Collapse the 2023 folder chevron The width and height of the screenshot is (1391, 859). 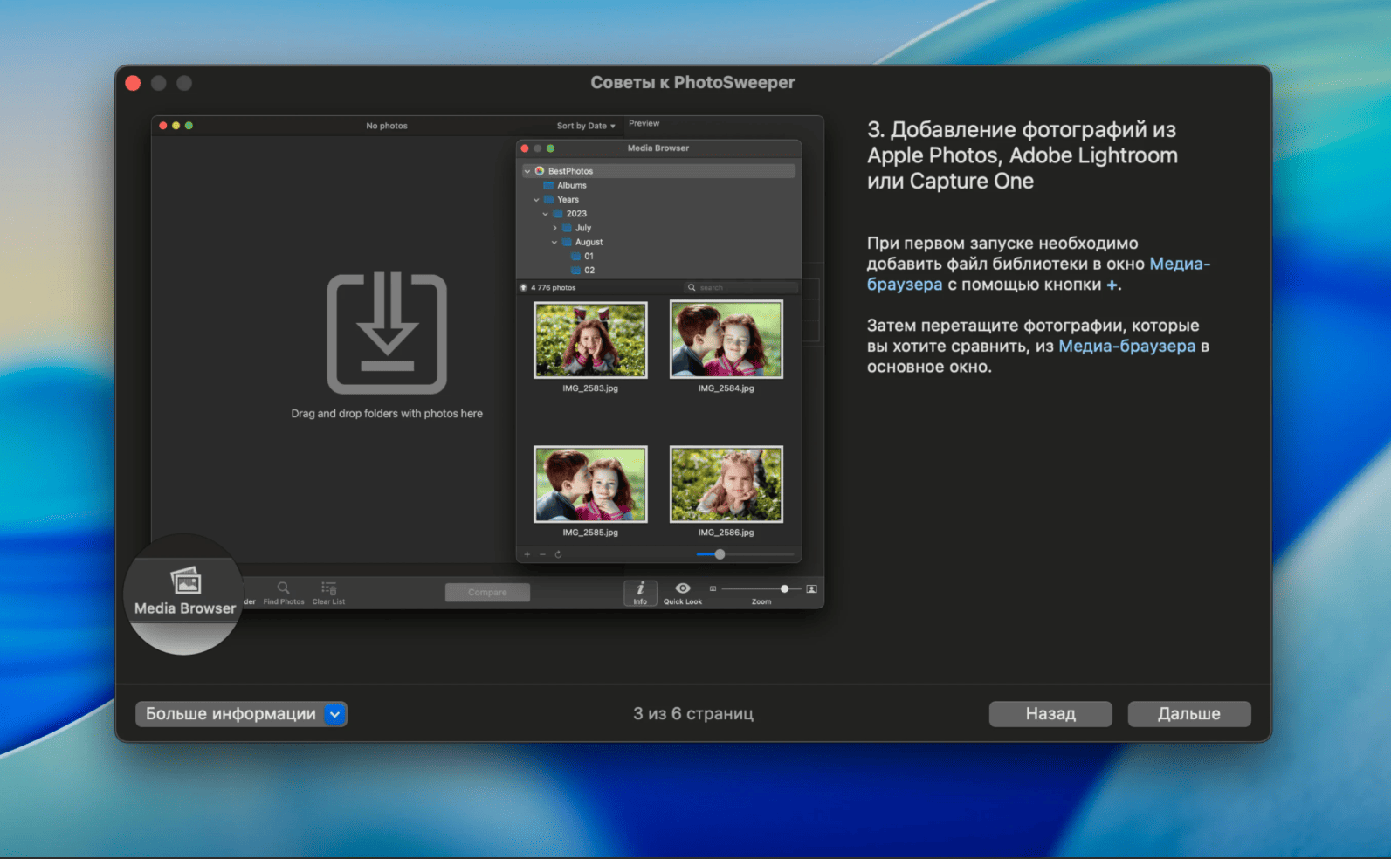tap(546, 214)
